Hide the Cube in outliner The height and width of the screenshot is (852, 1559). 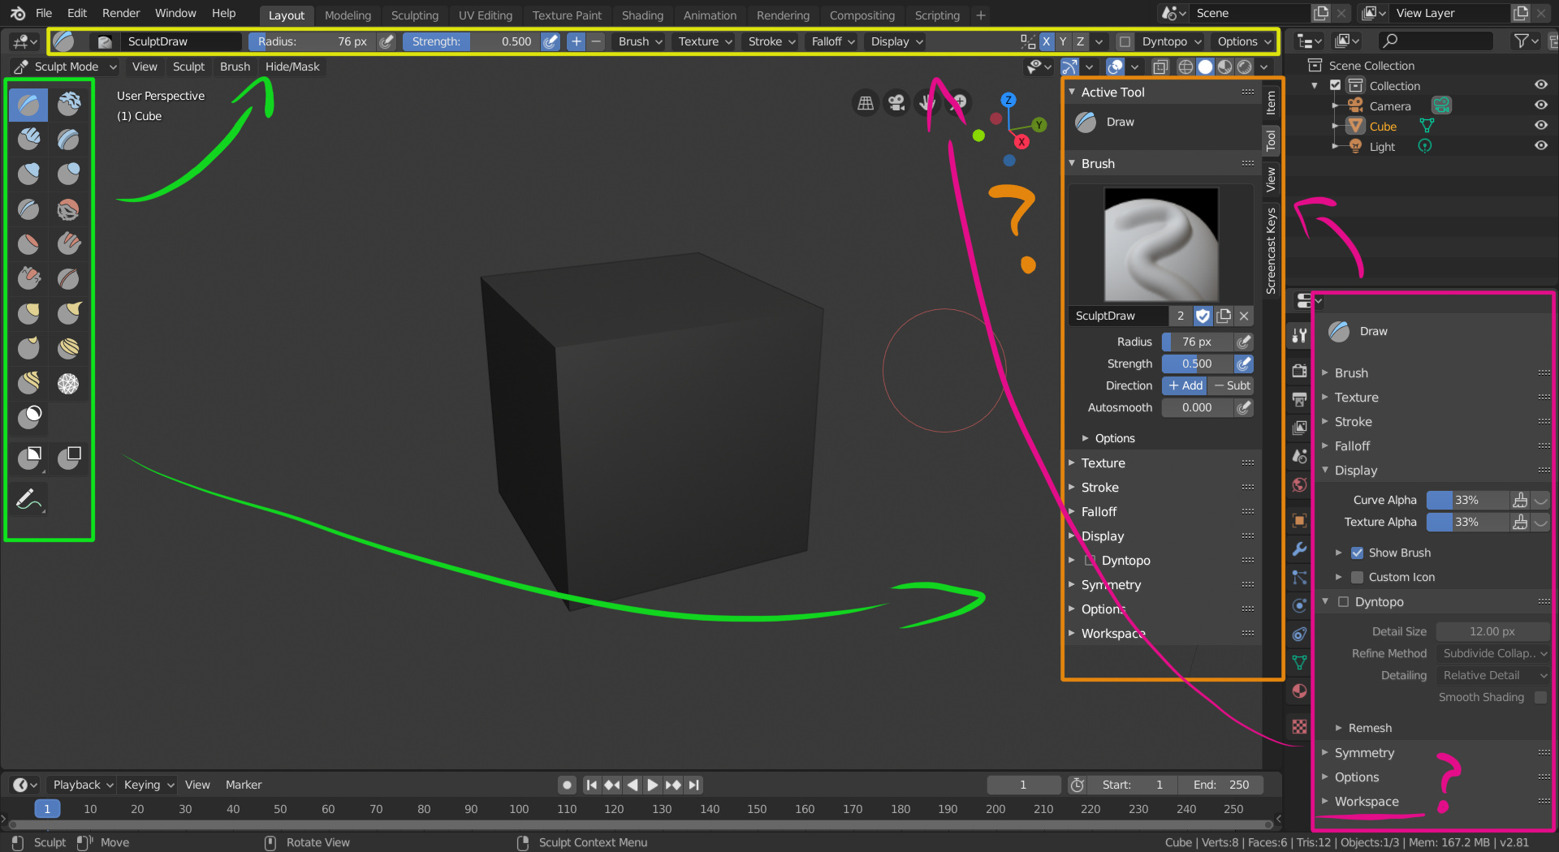[1540, 126]
